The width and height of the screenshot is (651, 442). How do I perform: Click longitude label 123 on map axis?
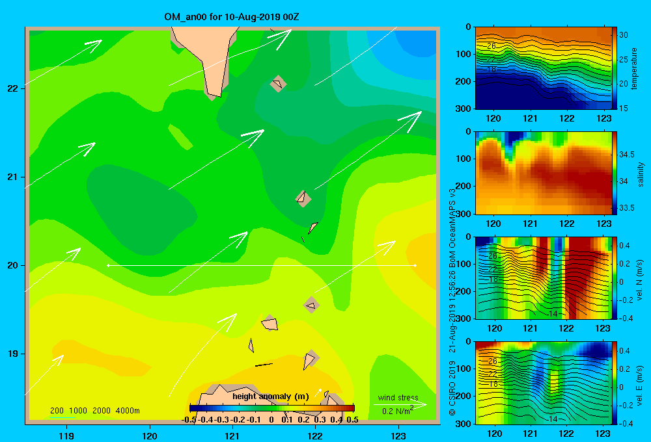click(x=398, y=435)
